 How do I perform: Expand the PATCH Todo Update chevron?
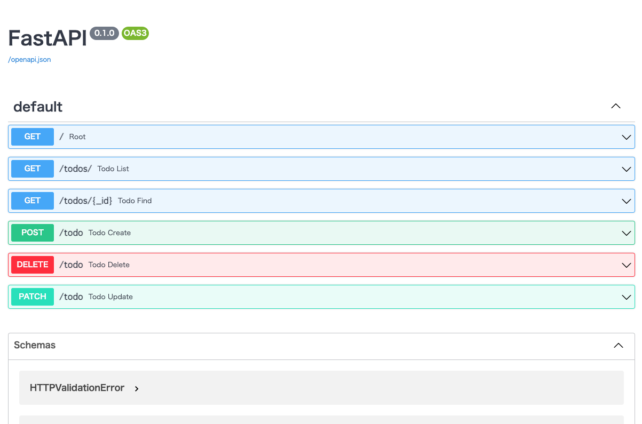coord(627,297)
